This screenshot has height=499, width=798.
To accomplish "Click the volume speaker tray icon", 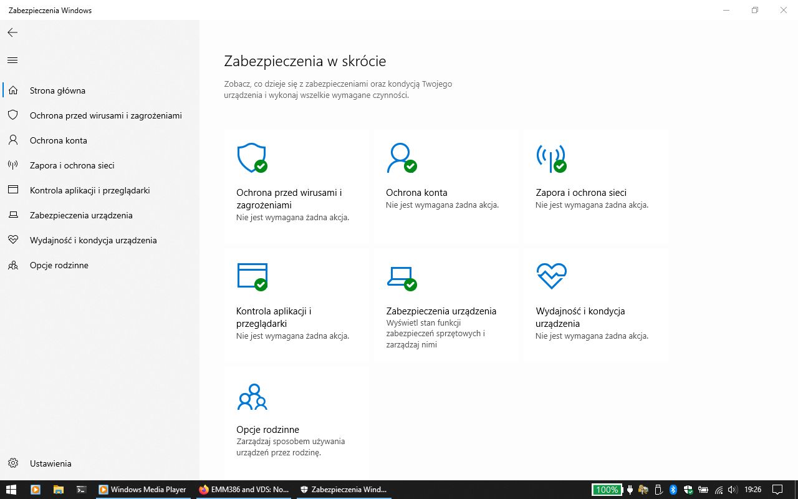I will 733,490.
